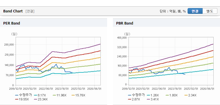Click the PBR Band panel title

coord(124,23)
